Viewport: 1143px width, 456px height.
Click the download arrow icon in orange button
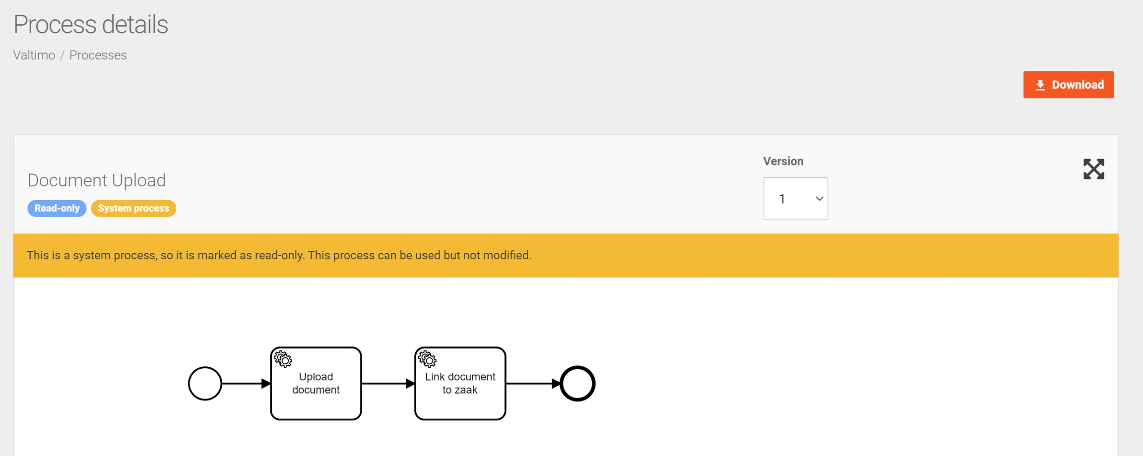tap(1040, 85)
